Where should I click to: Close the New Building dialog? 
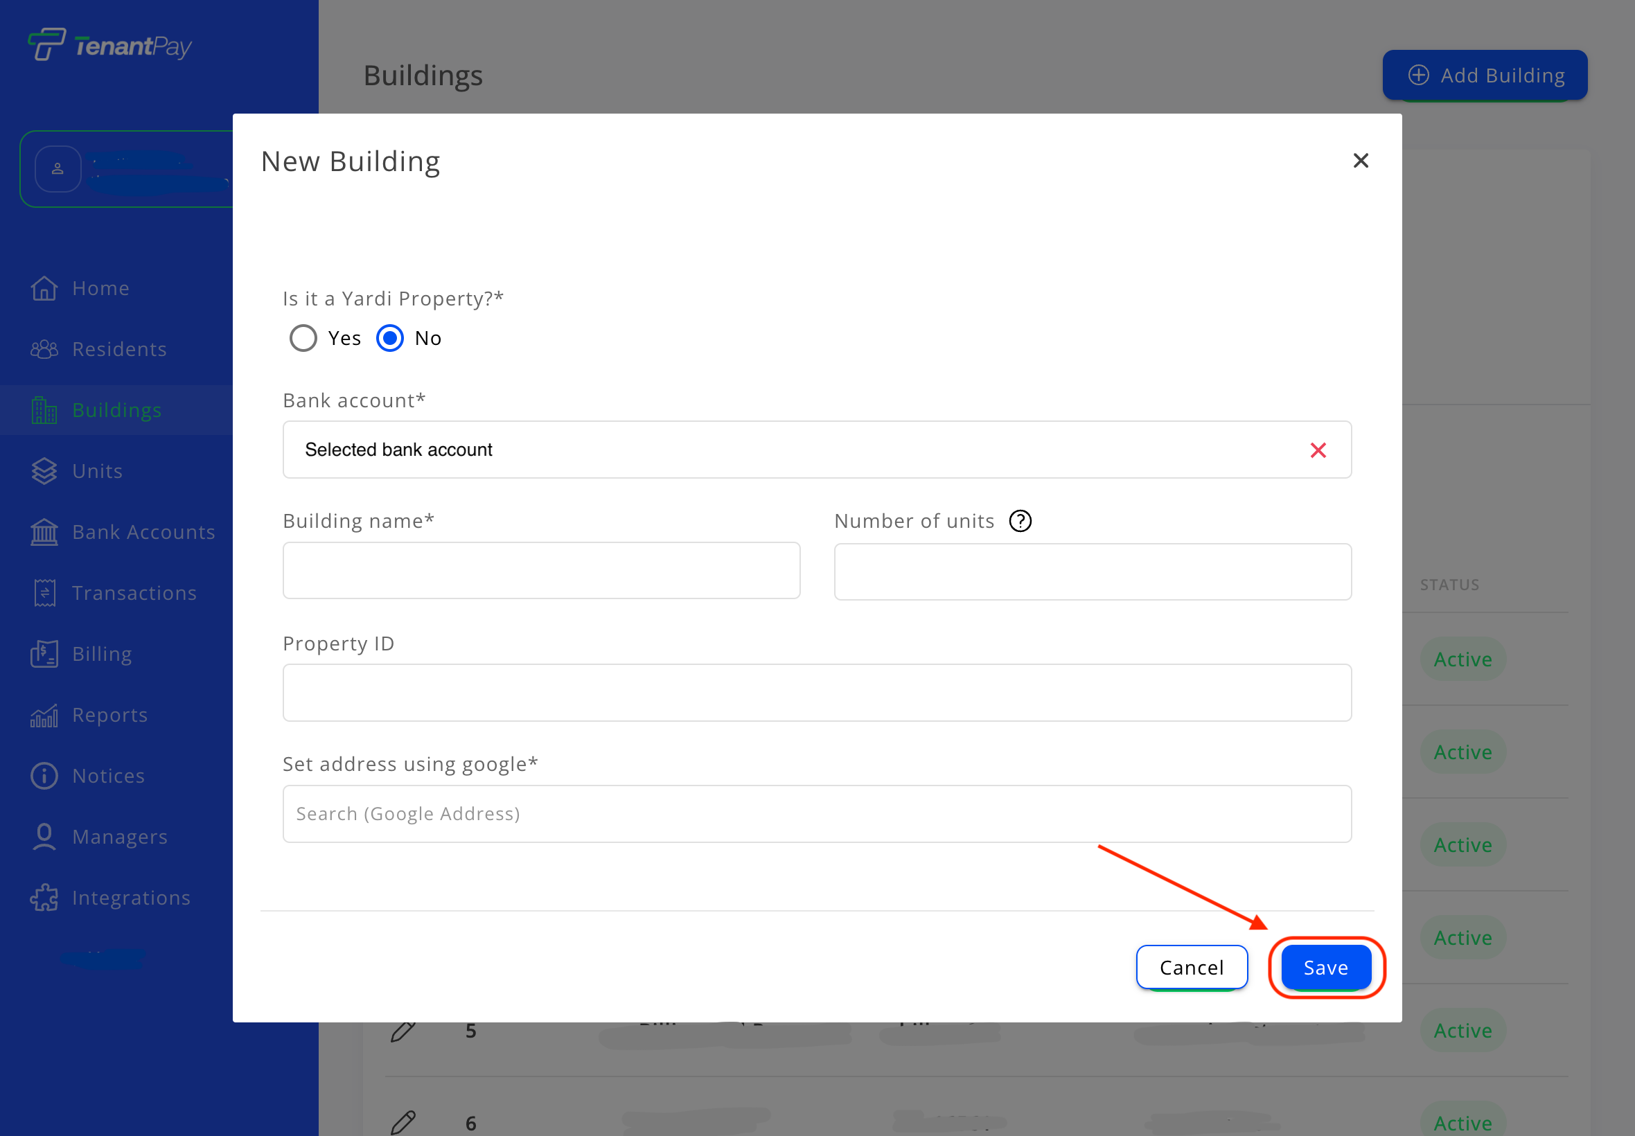[x=1360, y=161]
